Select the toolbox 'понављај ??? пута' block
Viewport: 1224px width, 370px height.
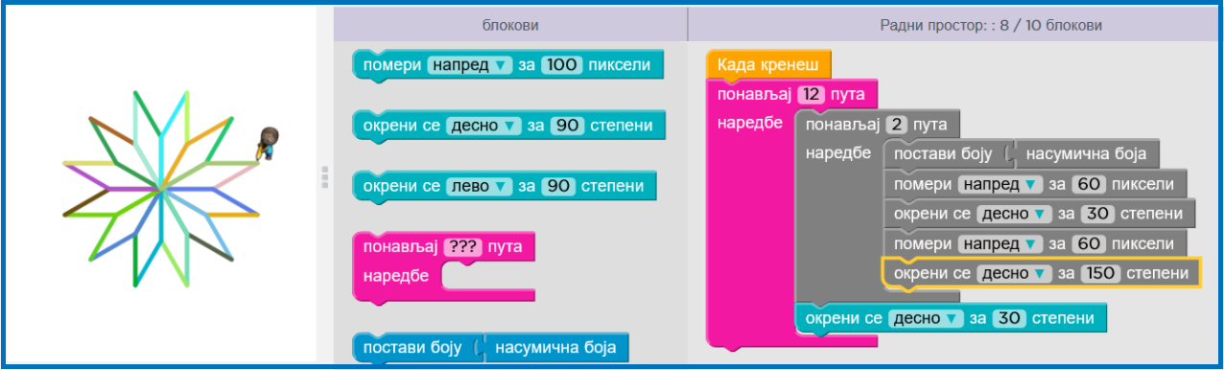444,268
